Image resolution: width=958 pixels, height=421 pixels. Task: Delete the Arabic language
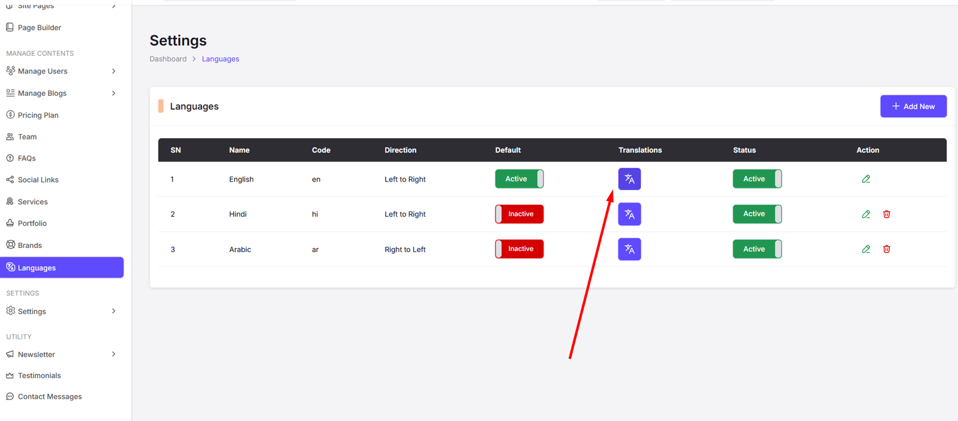tap(887, 249)
